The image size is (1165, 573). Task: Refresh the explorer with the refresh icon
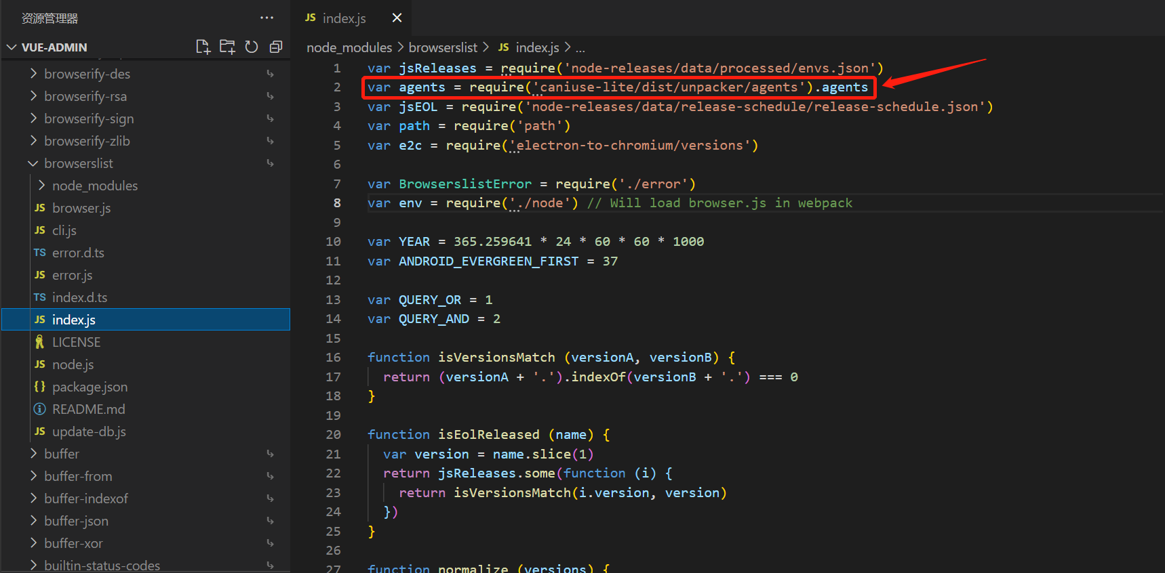[252, 47]
